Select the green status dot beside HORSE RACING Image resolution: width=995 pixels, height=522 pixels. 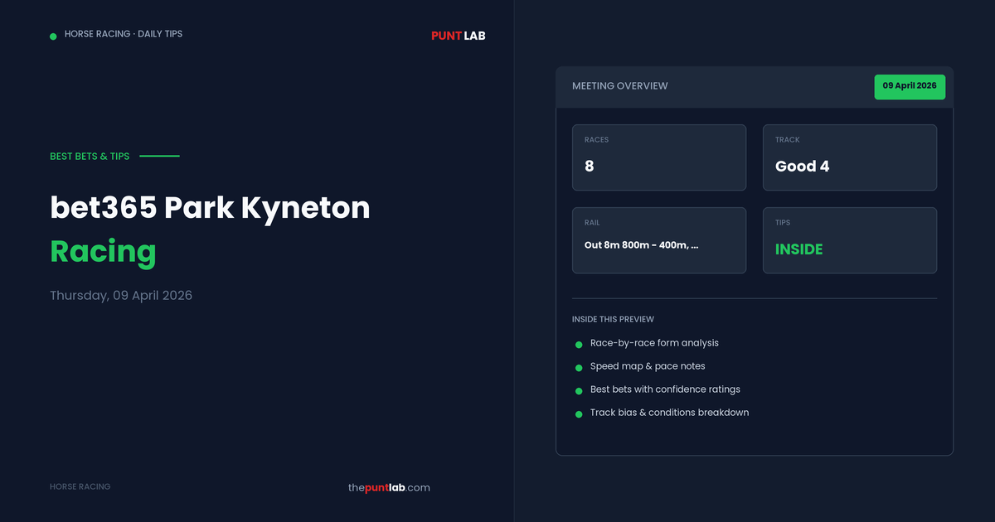[53, 34]
